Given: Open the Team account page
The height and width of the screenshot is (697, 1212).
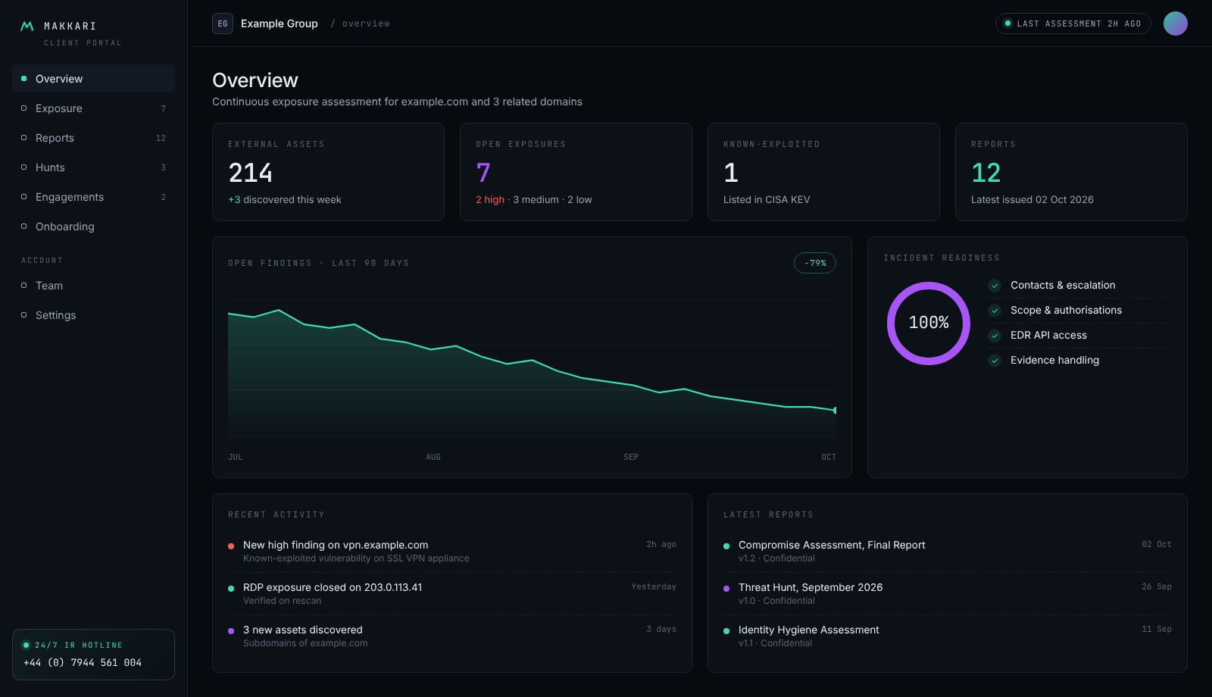Looking at the screenshot, I should [x=93, y=286].
